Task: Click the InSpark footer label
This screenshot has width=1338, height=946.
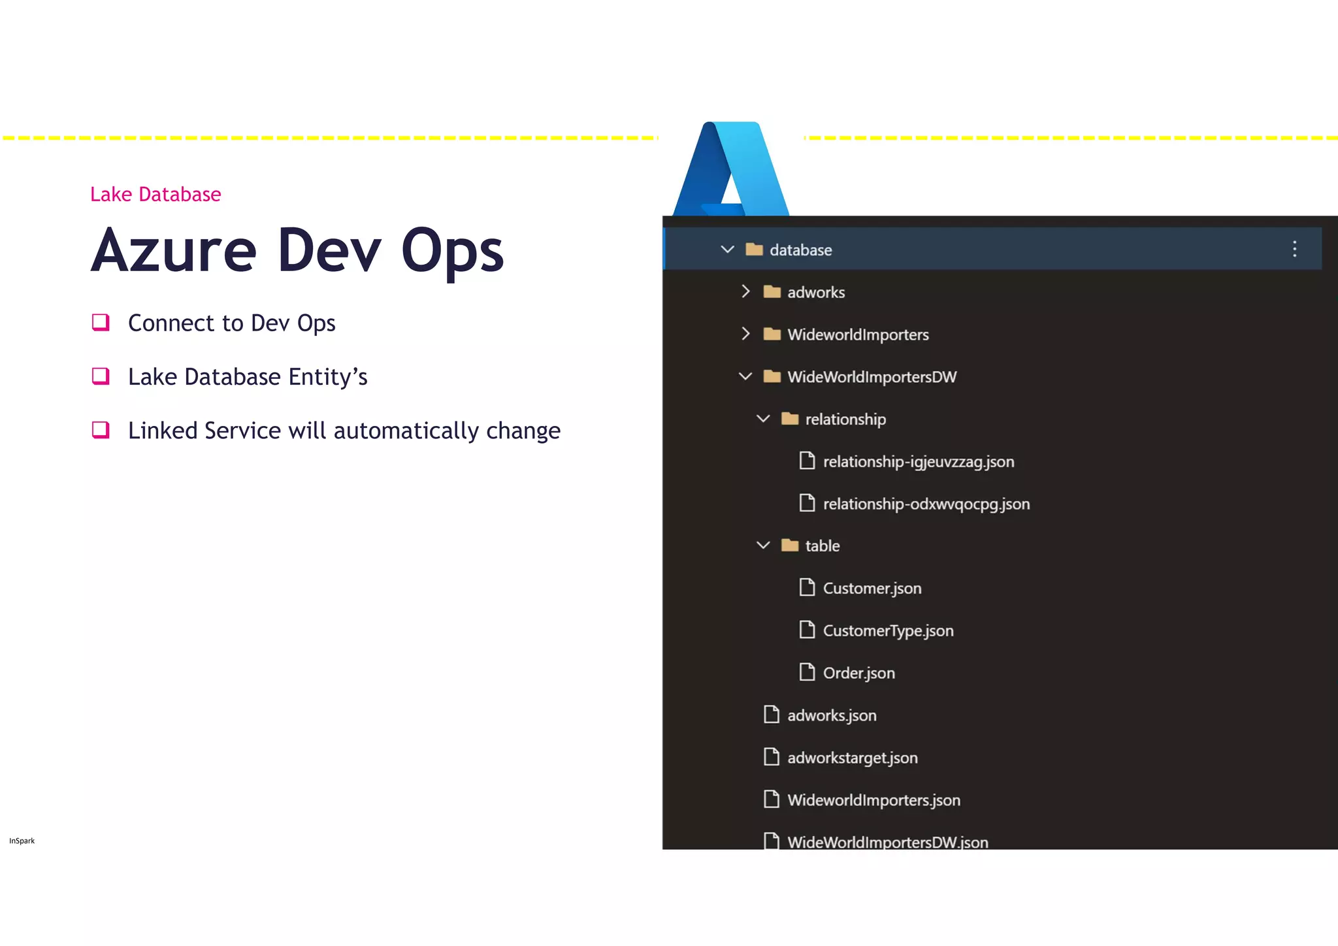Action: point(22,841)
